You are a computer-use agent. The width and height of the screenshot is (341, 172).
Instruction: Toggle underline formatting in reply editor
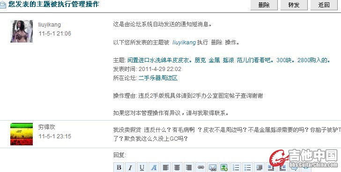click(142, 167)
